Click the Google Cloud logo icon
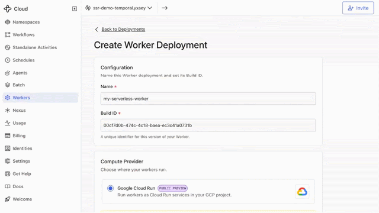The image size is (379, 213). coord(302,192)
